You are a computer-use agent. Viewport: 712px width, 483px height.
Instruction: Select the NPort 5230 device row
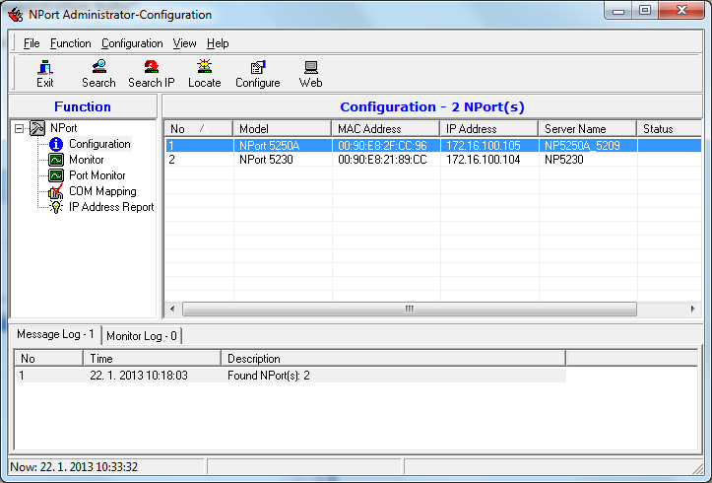point(269,160)
